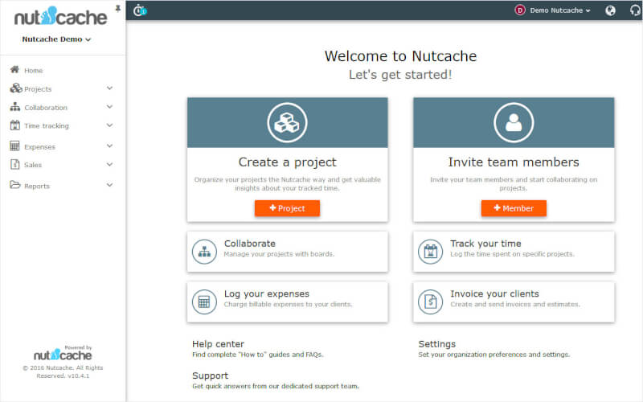Open the Collaborate title link

(250, 244)
